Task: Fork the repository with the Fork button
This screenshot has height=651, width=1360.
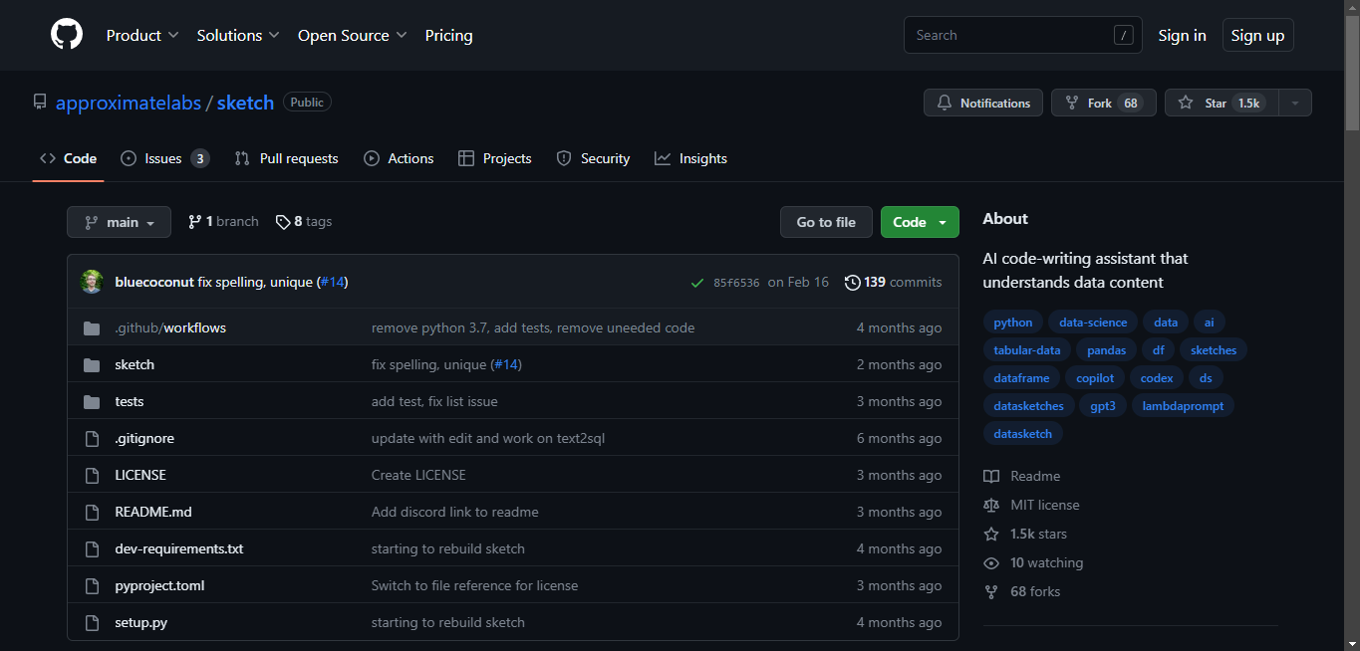Action: click(x=1103, y=103)
